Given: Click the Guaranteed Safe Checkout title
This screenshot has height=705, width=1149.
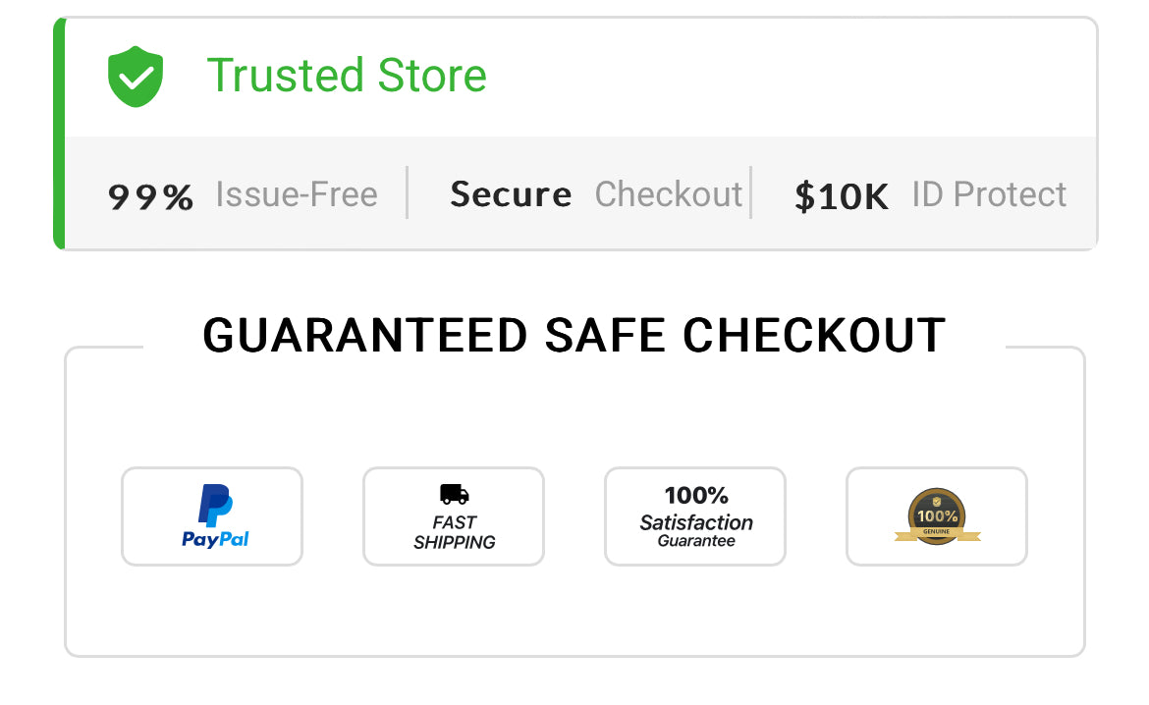Looking at the screenshot, I should pyautogui.click(x=574, y=336).
